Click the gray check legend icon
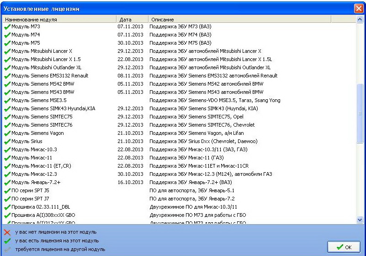 pos(7,250)
